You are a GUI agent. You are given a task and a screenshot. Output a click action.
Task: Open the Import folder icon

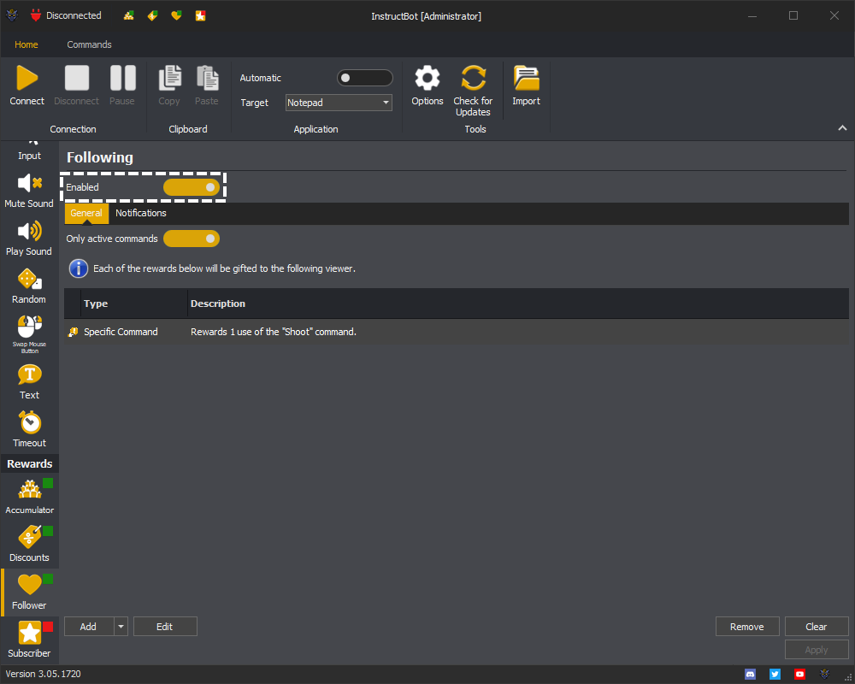pyautogui.click(x=526, y=78)
